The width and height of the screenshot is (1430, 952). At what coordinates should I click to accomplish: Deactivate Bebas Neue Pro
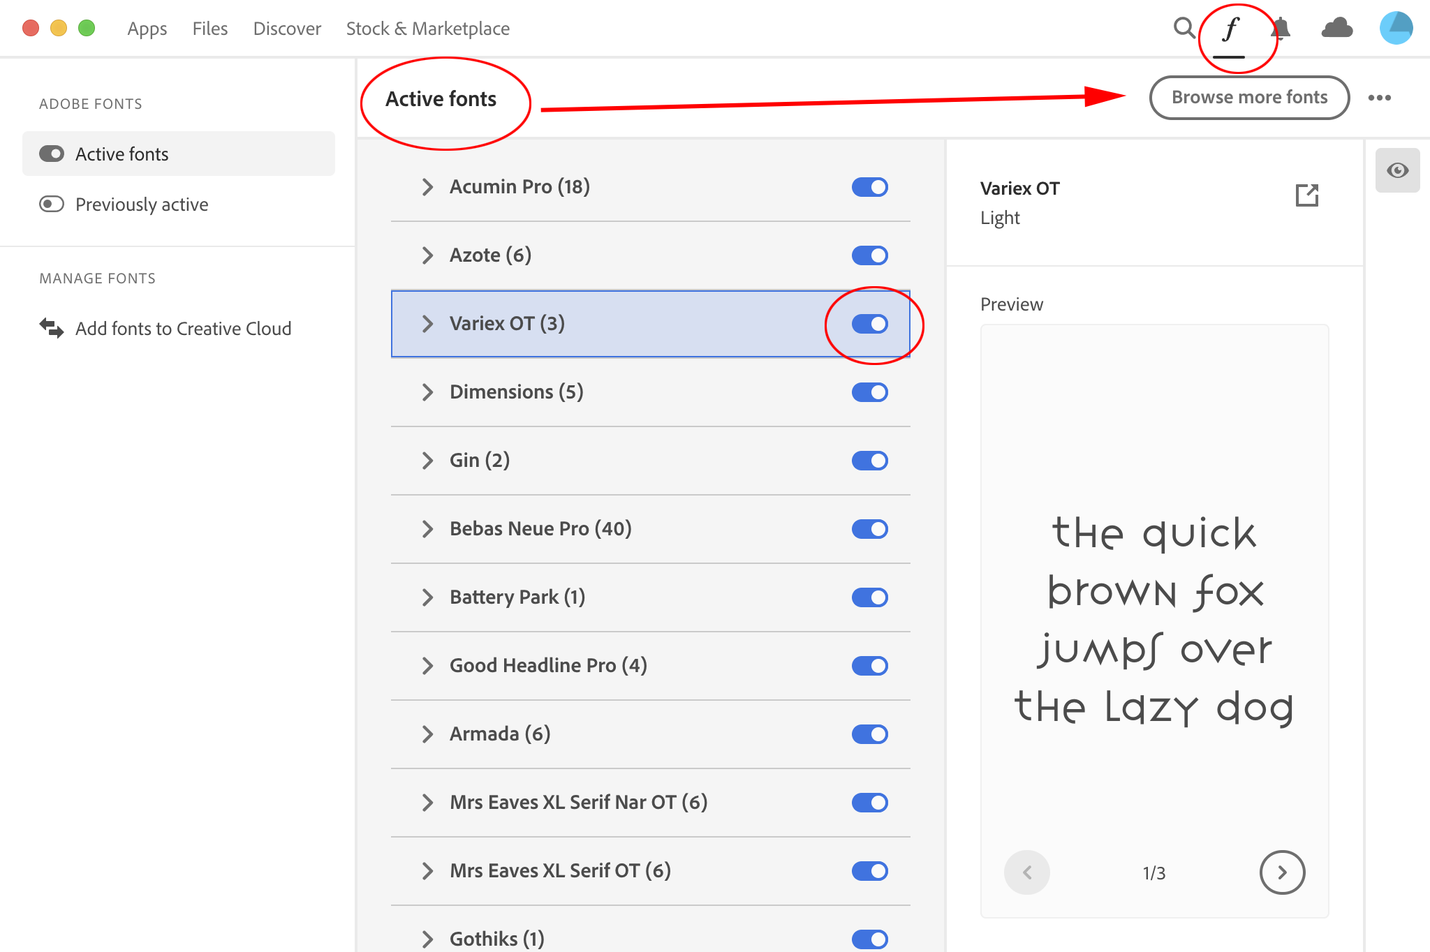click(x=869, y=528)
